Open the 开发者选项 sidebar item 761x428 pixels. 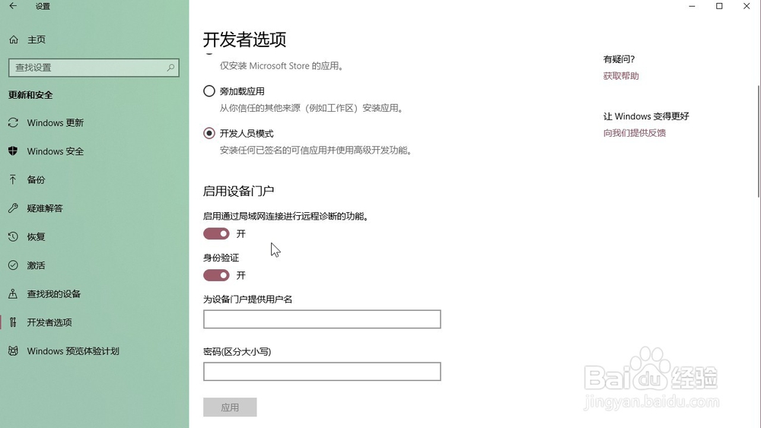[49, 322]
